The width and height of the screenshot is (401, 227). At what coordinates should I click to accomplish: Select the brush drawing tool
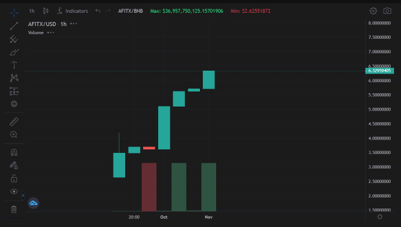click(x=14, y=52)
